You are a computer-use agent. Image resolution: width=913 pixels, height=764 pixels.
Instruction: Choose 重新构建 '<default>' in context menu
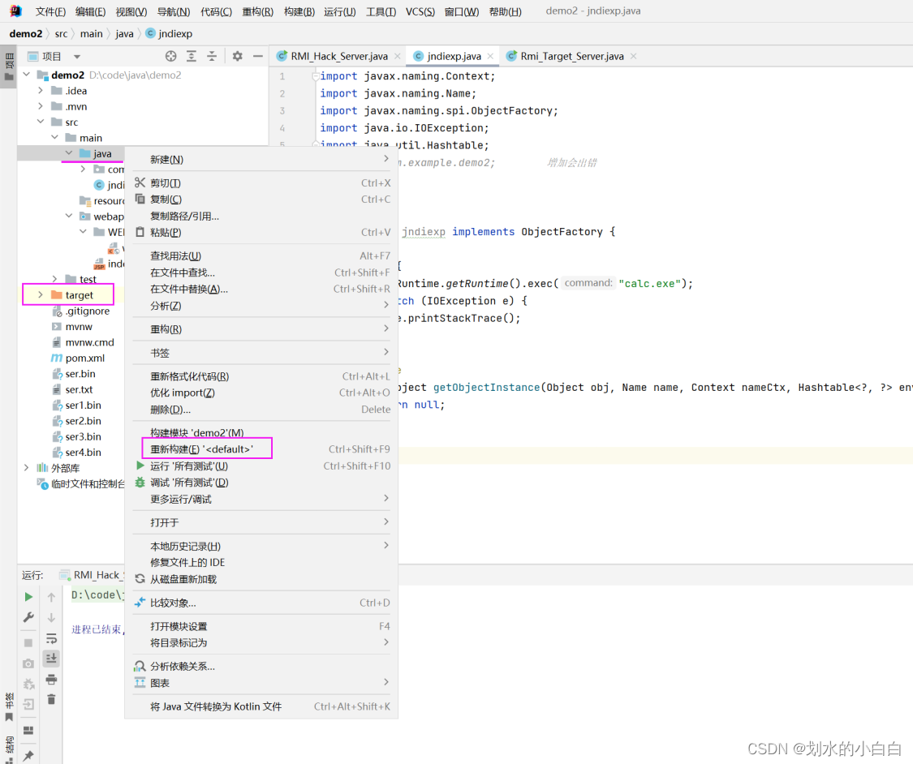(x=261, y=449)
